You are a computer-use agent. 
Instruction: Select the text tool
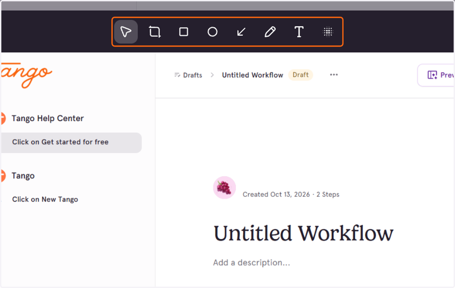[x=299, y=32]
